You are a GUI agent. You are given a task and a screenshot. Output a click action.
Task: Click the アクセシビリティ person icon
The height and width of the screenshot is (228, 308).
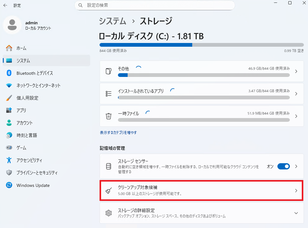[x=9, y=160]
